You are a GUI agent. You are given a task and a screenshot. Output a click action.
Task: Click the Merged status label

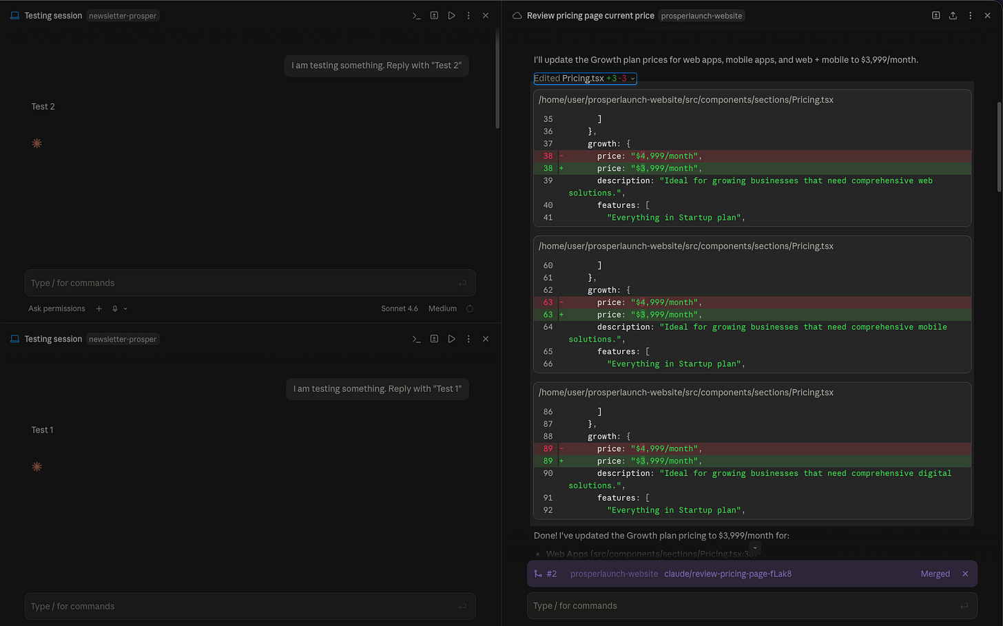pos(935,574)
